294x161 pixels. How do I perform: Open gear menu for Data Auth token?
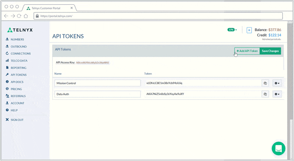277,94
